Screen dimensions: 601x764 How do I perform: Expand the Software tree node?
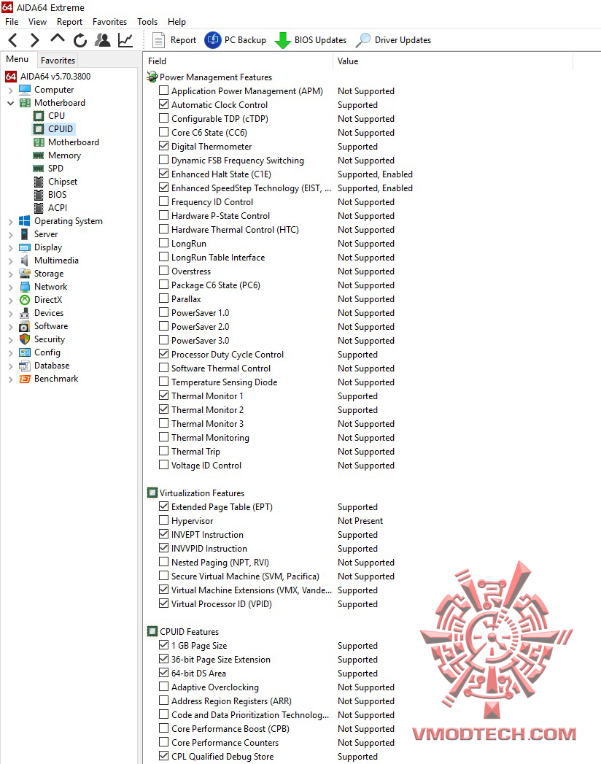pos(11,327)
